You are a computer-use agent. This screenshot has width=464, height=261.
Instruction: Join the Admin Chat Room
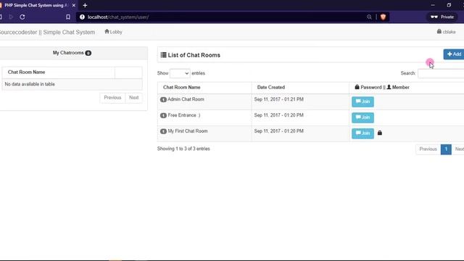362,101
